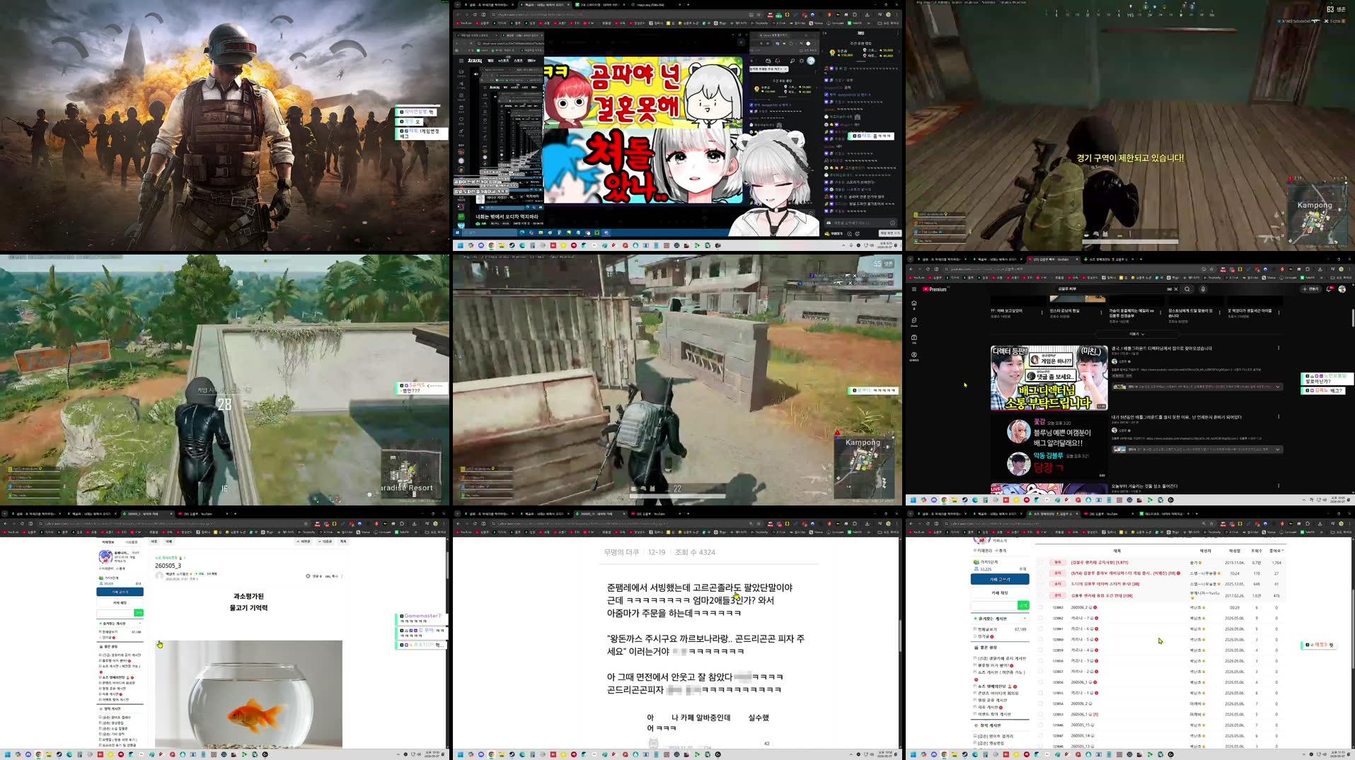The image size is (1355, 760).
Task: Switch to 카페정보 tab in goldfish post window
Action: tap(108, 542)
